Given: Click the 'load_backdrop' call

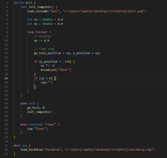Looking at the screenshot, I should [31, 149].
